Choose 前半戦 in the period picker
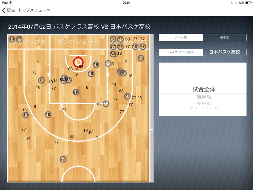 [x=204, y=97]
